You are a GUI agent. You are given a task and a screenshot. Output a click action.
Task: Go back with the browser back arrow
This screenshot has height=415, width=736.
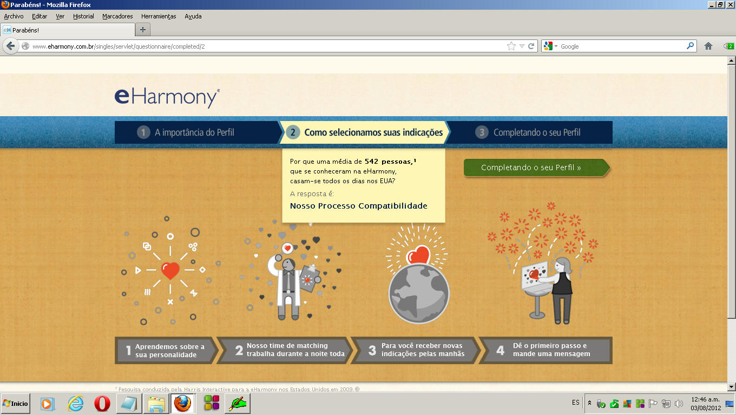pyautogui.click(x=11, y=46)
